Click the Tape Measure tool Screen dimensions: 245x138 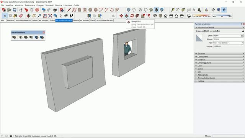173,10
